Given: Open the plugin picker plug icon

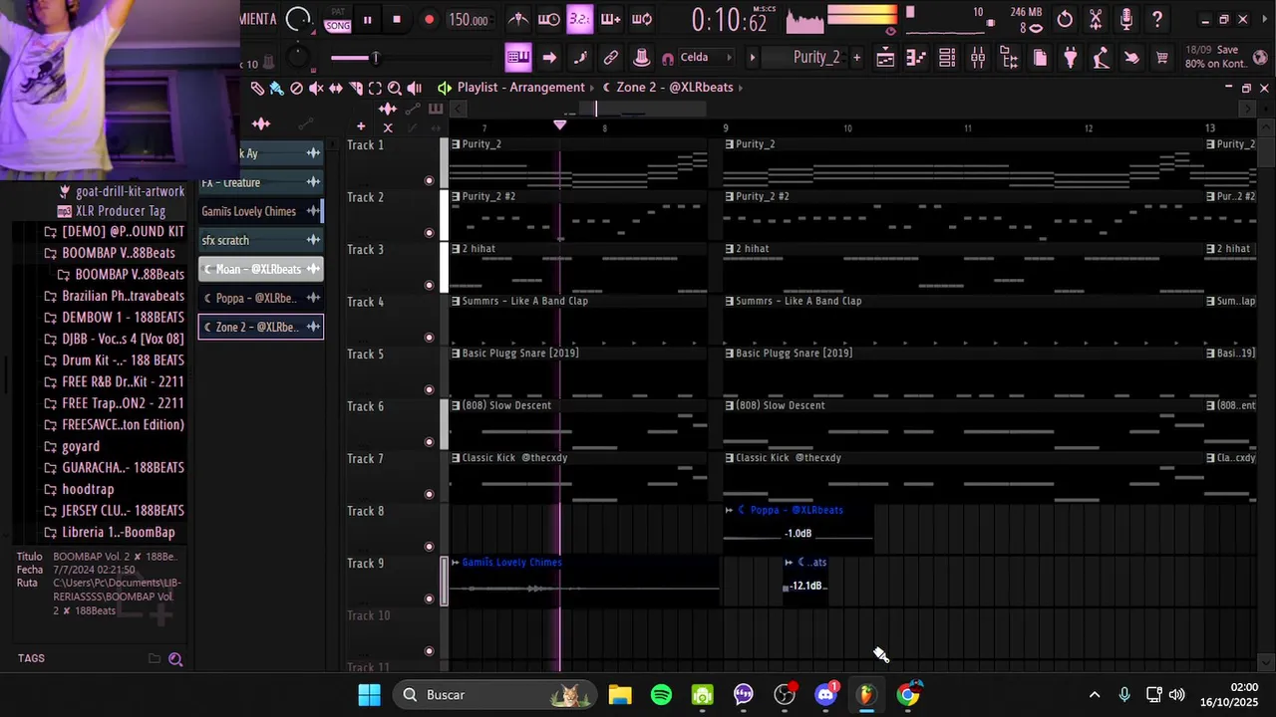Looking at the screenshot, I should [1071, 58].
